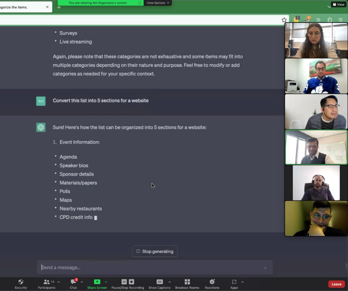348x291 pixels.
Task: Expand the Participants options arrow
Action: pyautogui.click(x=58, y=282)
